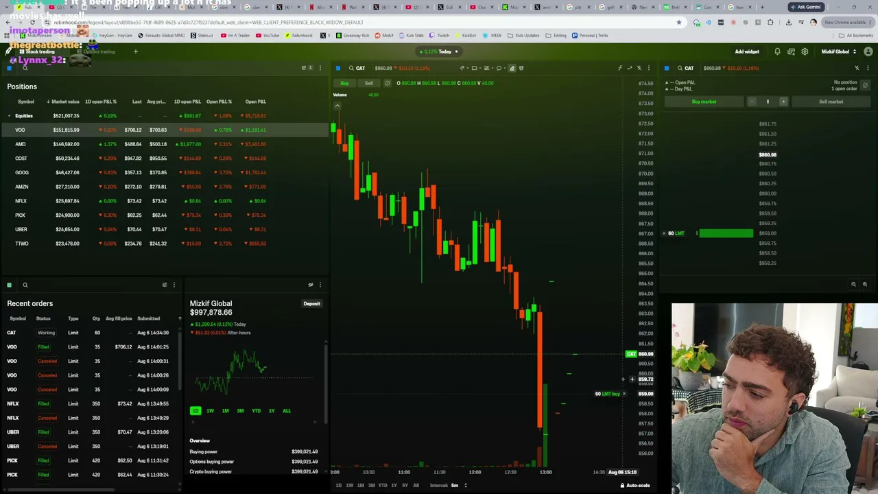Screen dimensions: 878x494
Task: Select the ALL range on account chart
Action: (287, 411)
